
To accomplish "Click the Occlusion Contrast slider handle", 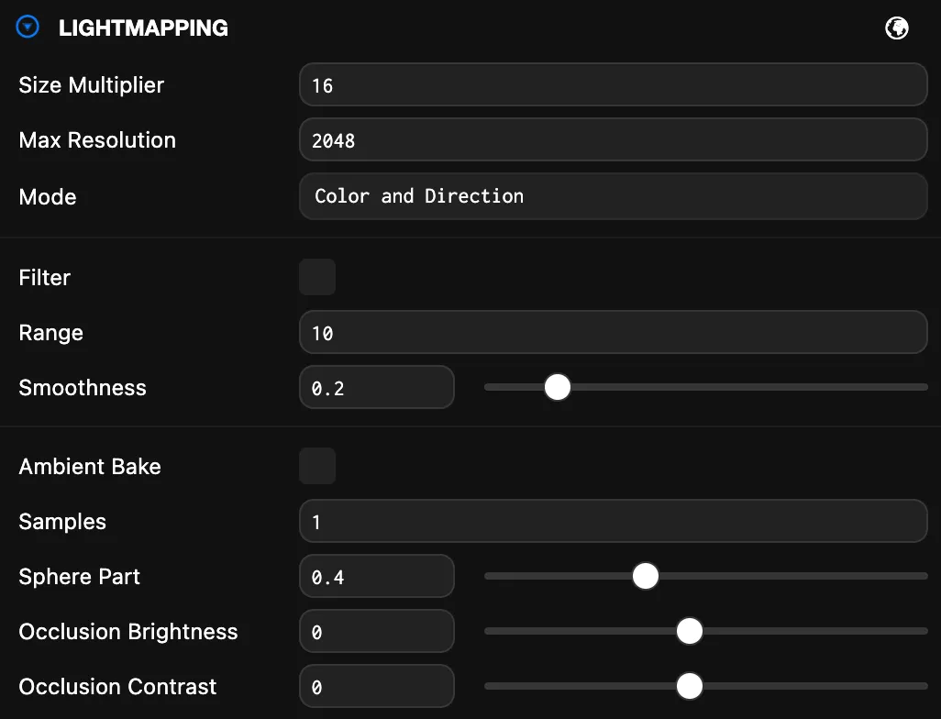I will [x=689, y=686].
